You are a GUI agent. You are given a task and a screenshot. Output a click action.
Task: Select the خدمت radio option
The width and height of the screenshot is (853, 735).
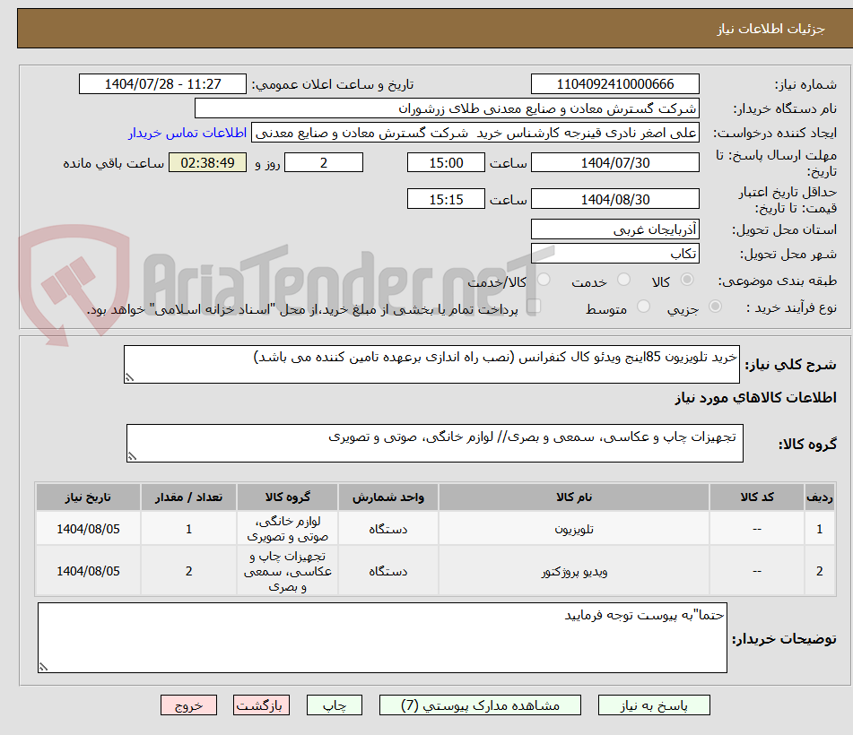623,281
